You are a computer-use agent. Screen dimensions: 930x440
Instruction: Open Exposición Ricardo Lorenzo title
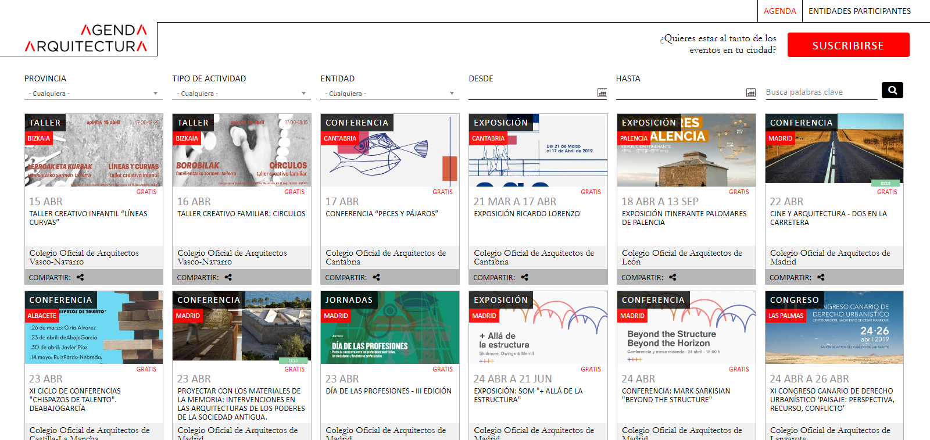tap(527, 214)
